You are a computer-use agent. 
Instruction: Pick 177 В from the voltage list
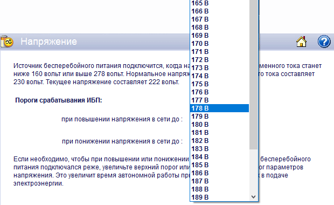[219, 100]
